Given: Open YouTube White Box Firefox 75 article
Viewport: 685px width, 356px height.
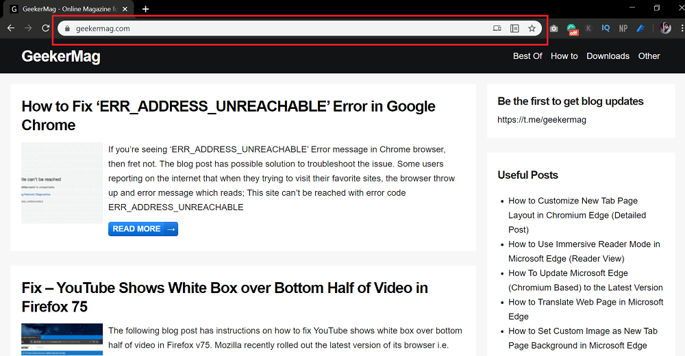Looking at the screenshot, I should tap(225, 297).
